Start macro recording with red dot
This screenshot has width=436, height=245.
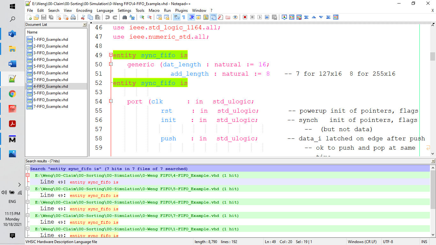(245, 17)
